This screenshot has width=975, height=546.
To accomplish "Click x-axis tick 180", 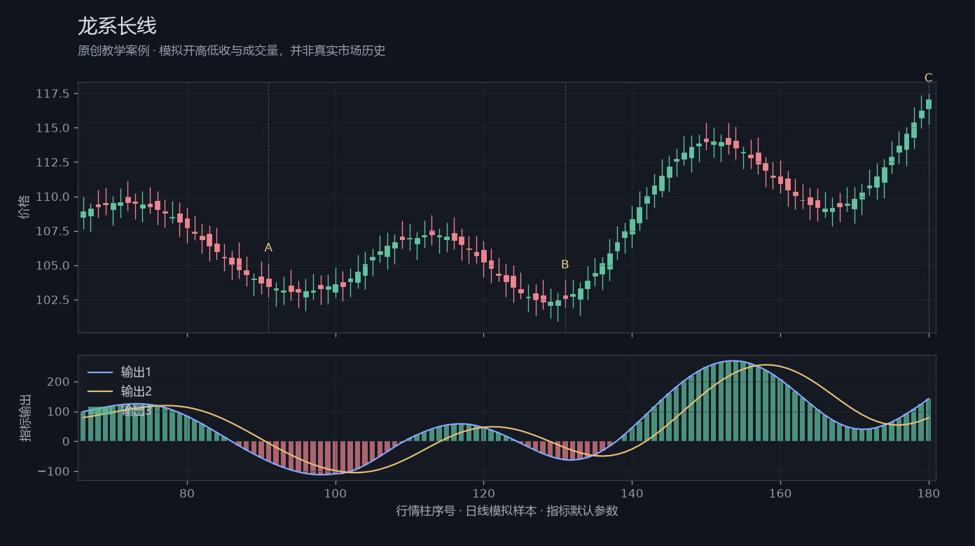I will 929,493.
